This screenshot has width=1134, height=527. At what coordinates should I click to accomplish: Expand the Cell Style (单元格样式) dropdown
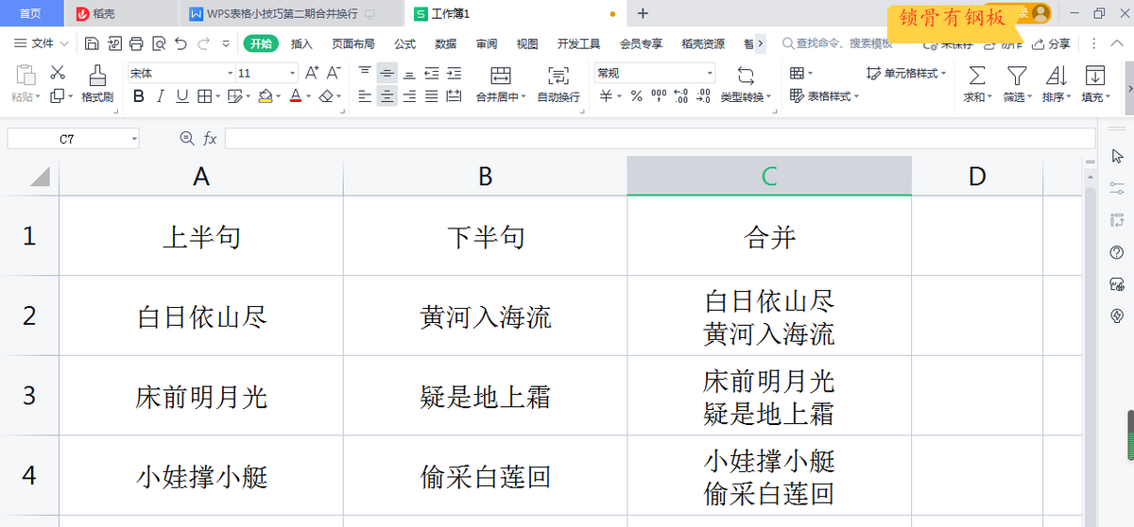tap(944, 73)
